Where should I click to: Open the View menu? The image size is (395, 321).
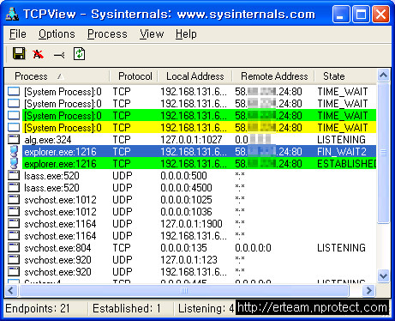pos(152,34)
